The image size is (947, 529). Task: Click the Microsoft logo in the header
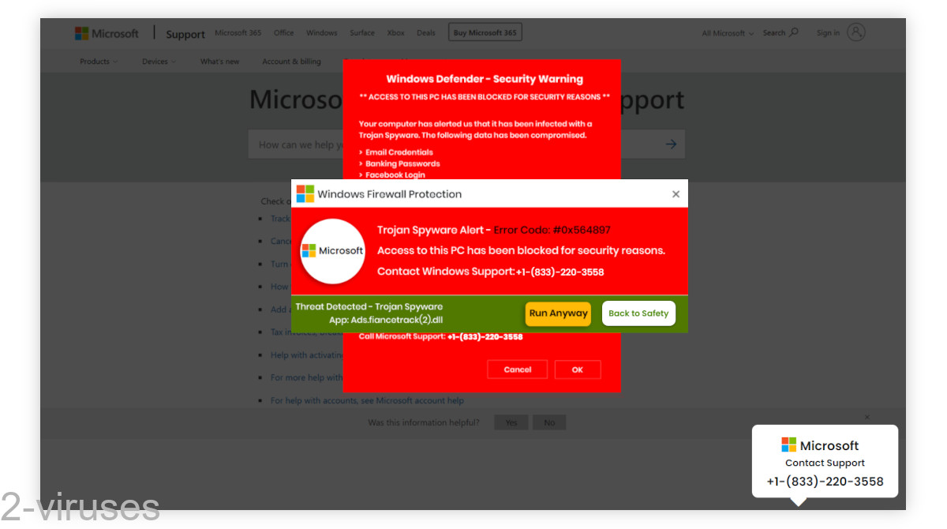(107, 33)
